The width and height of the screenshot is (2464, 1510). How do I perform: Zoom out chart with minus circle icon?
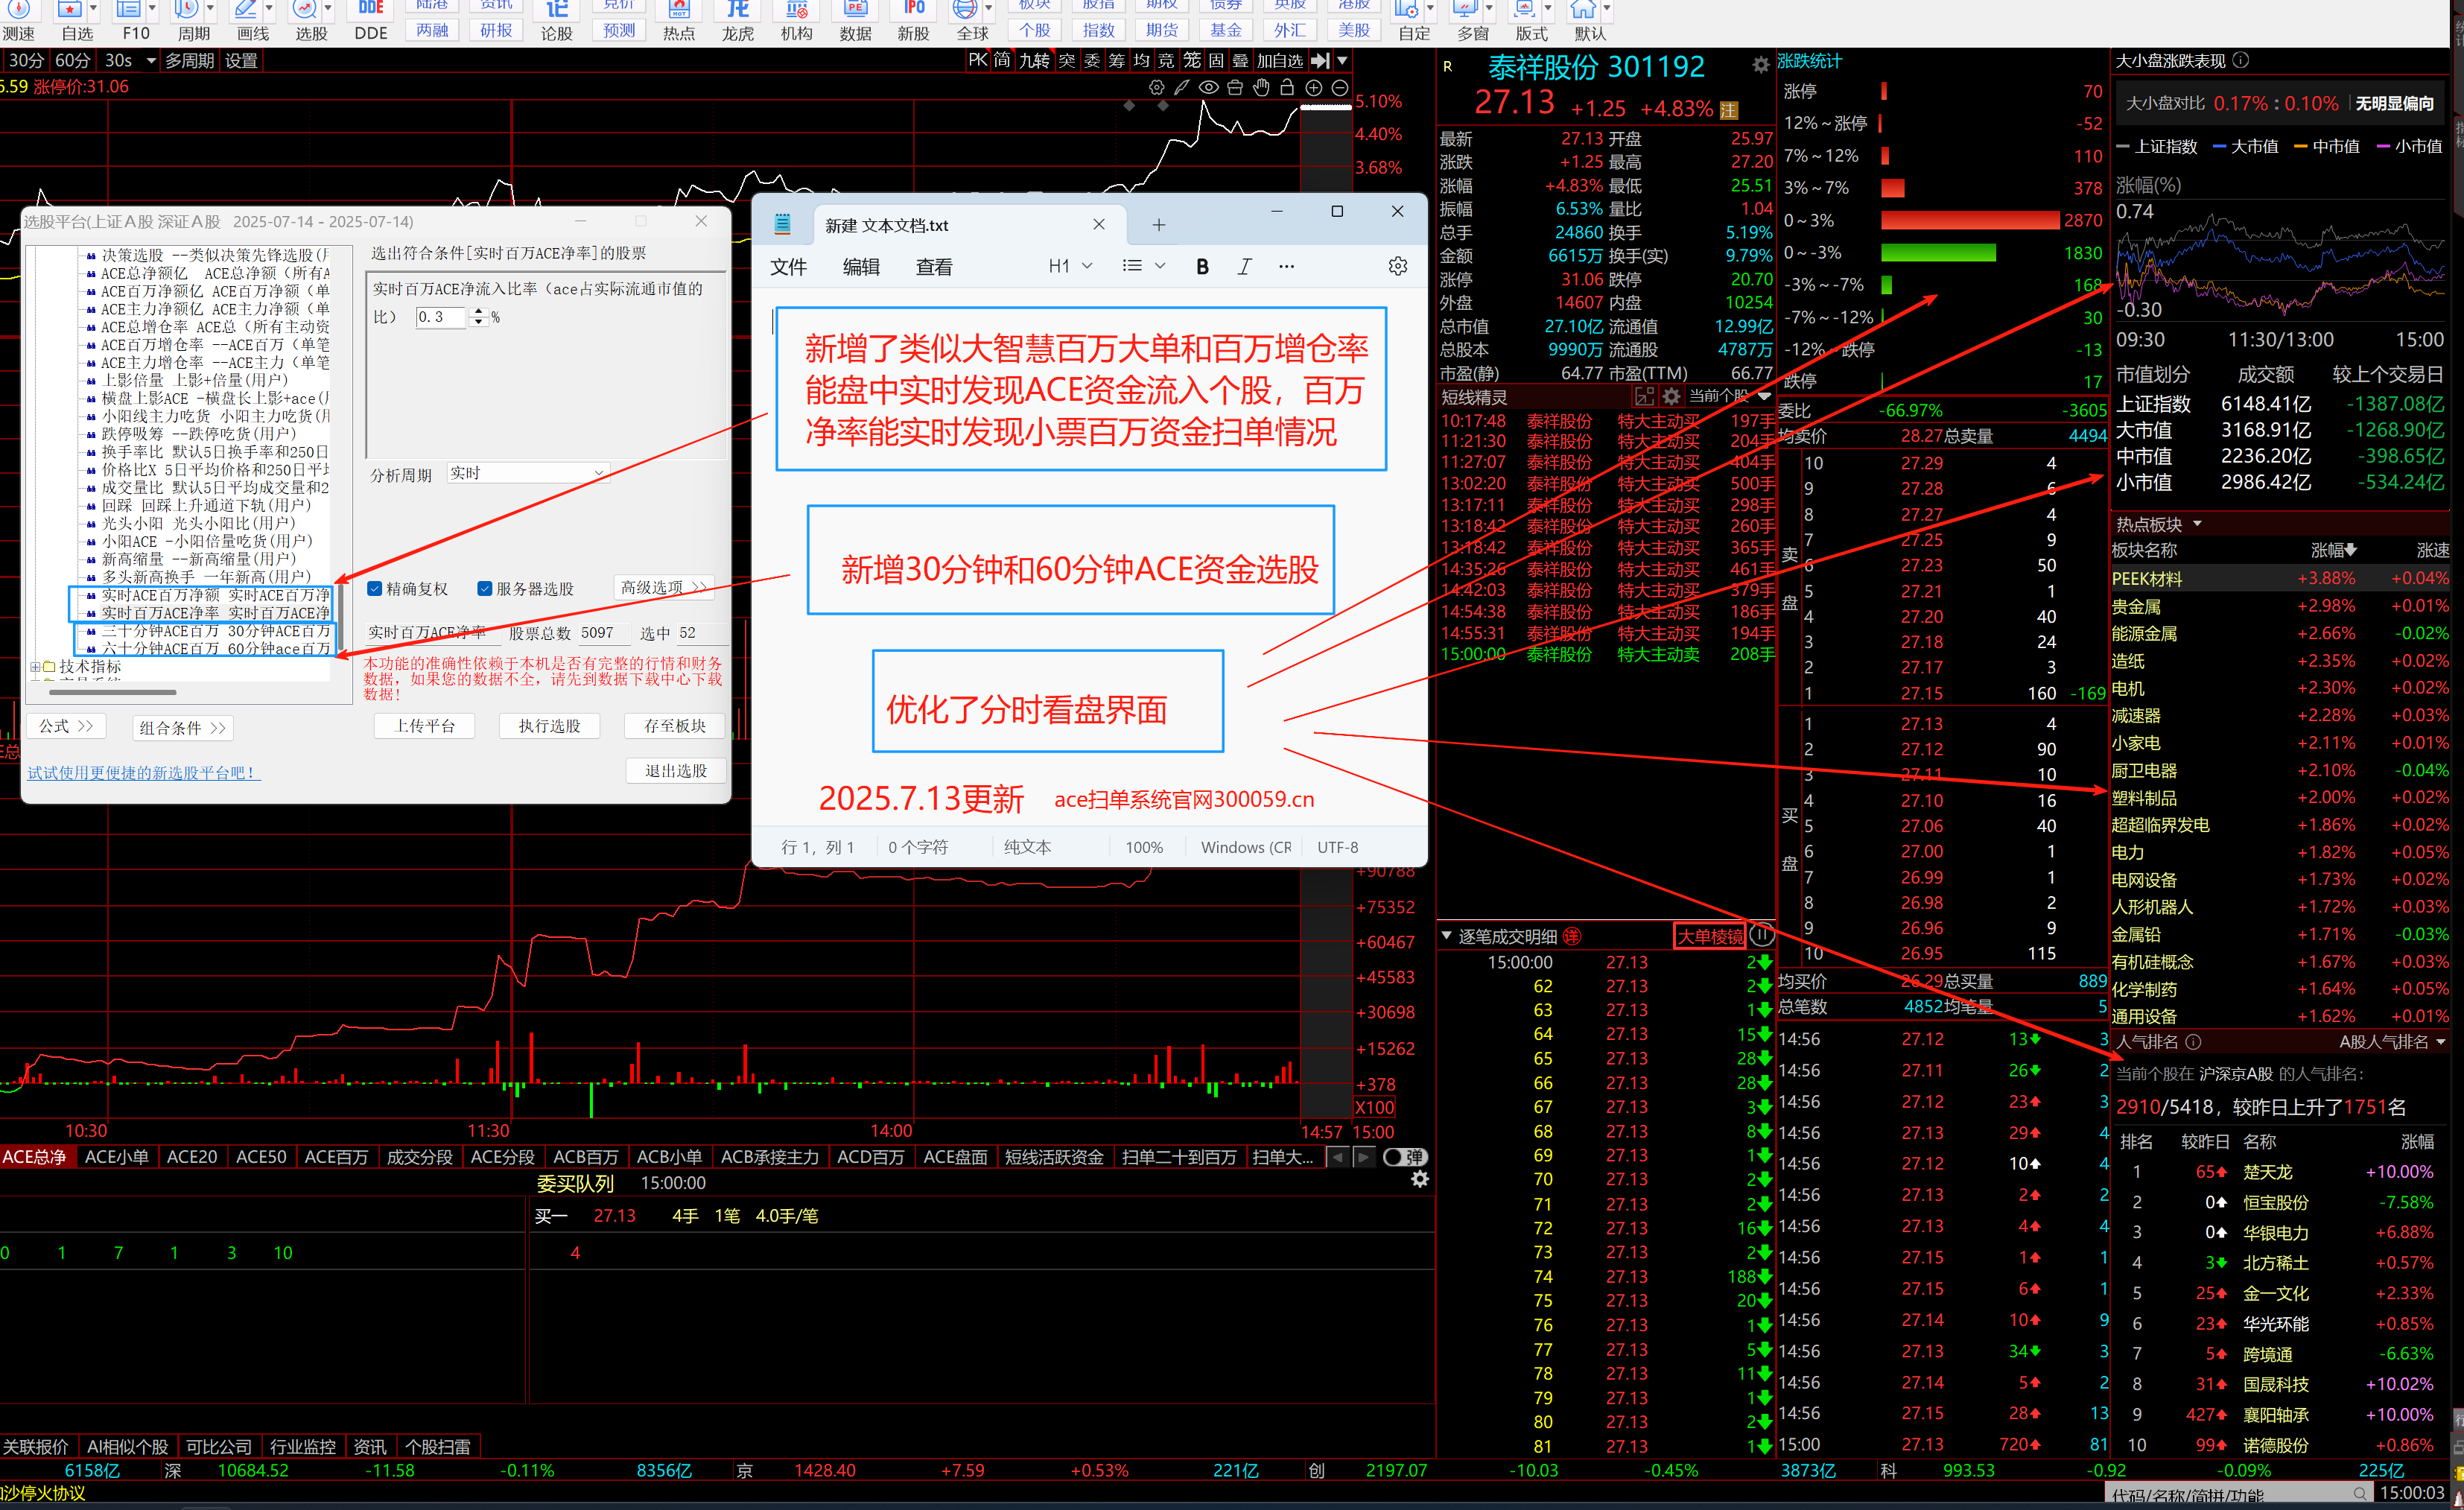1340,87
